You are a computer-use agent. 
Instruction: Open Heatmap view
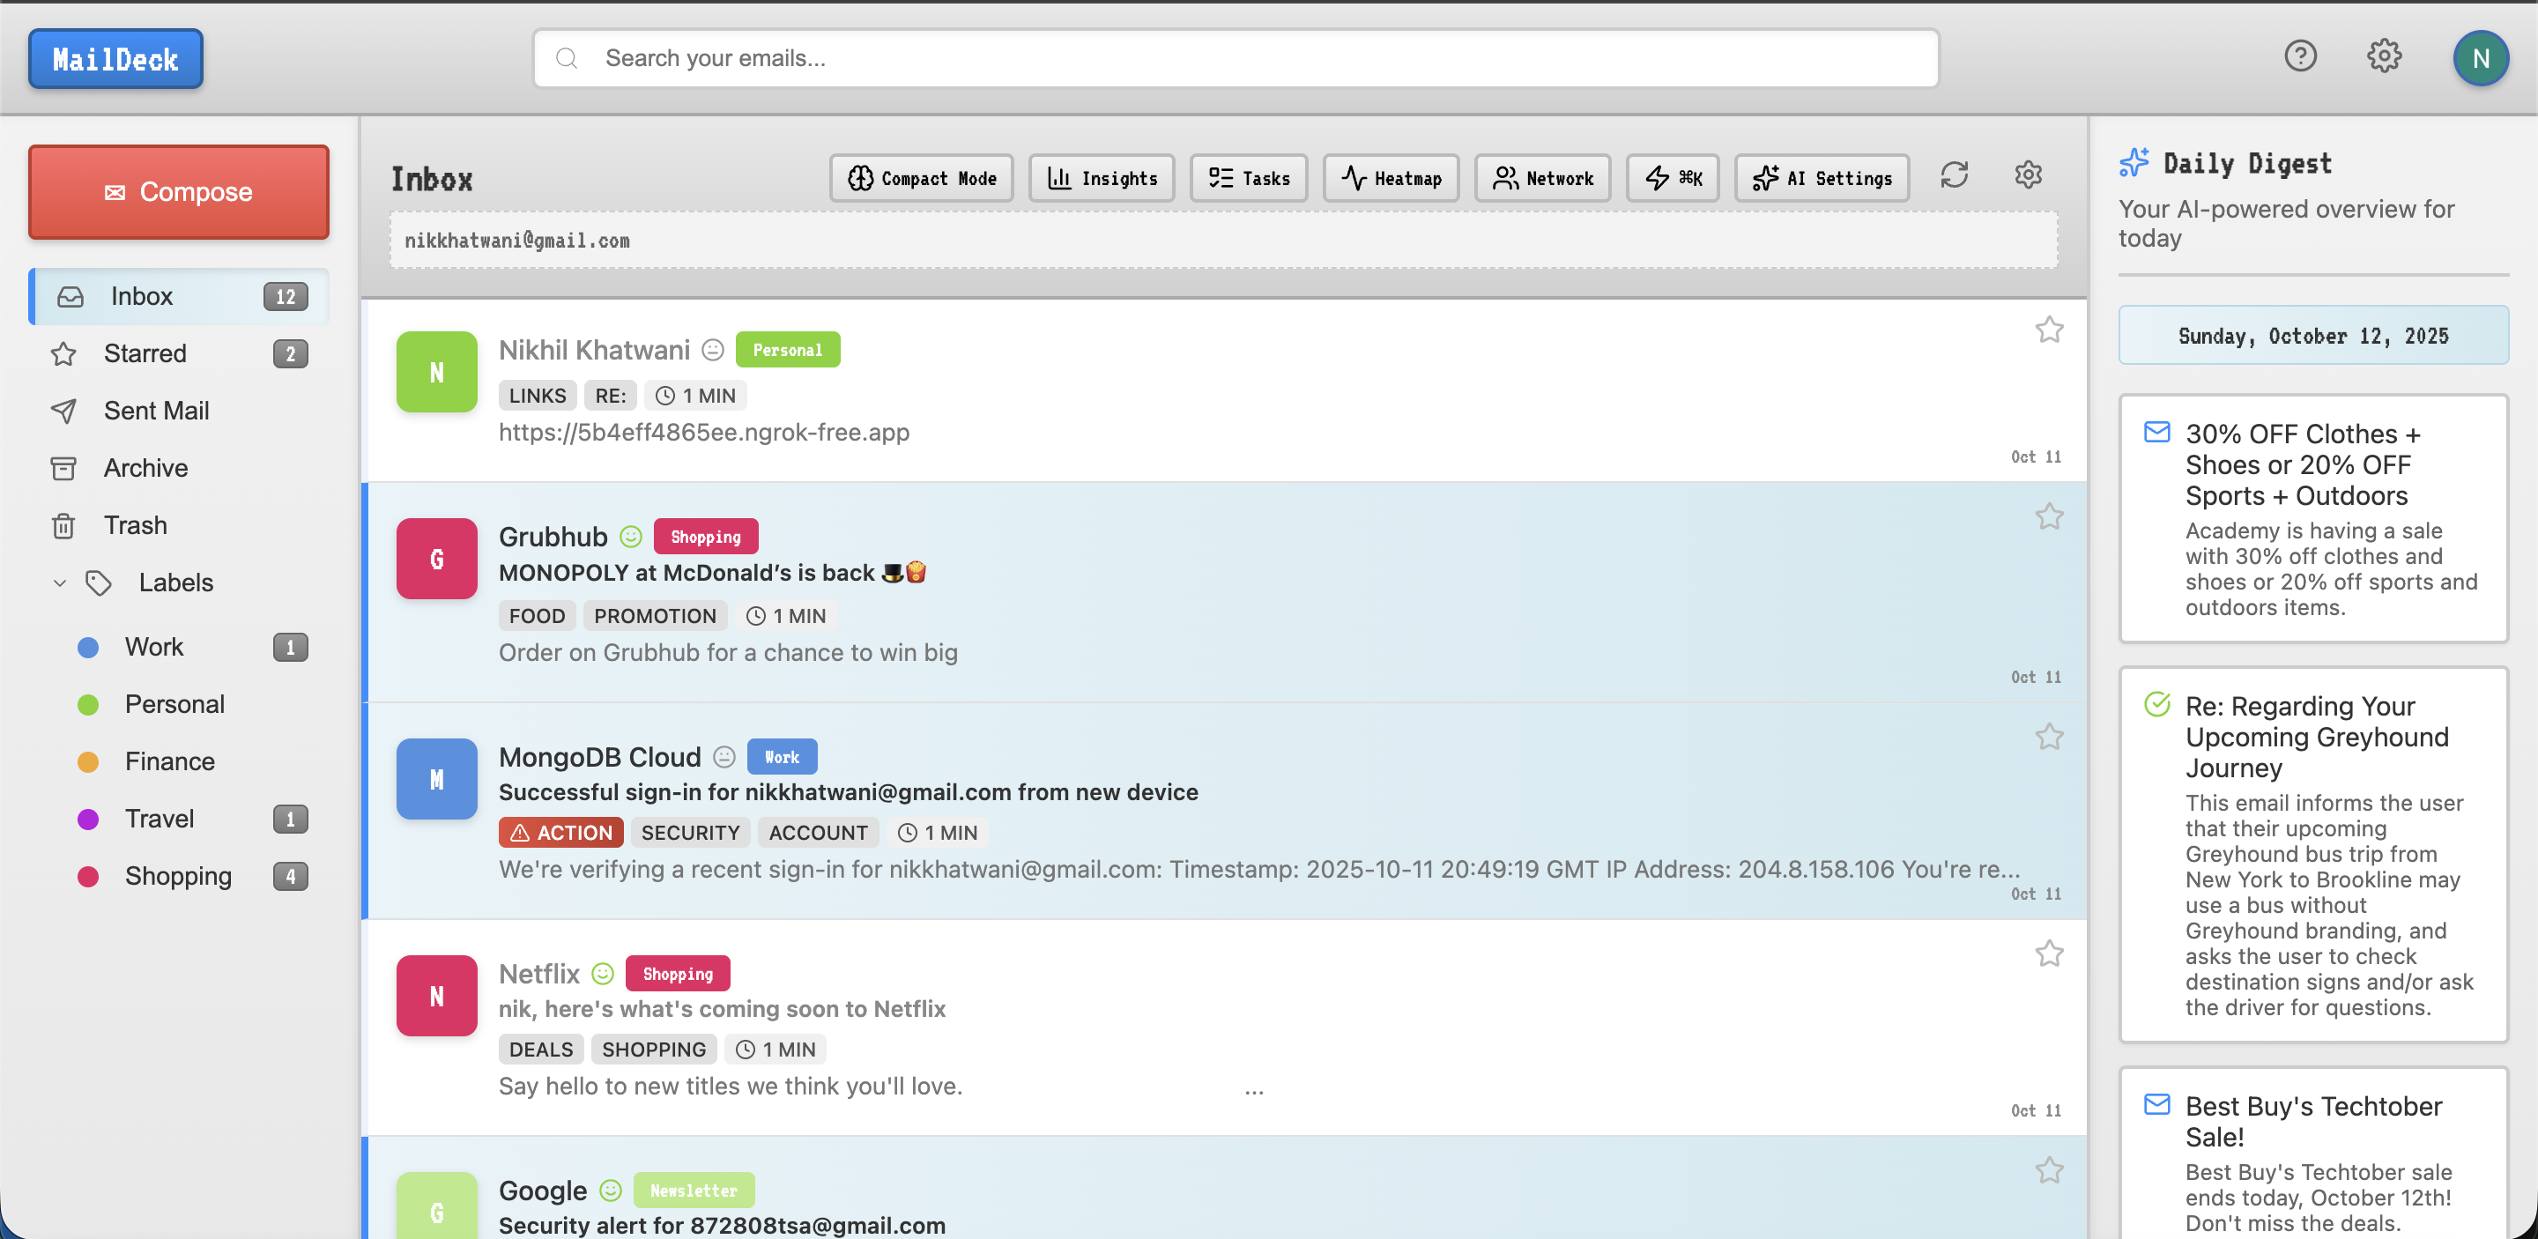(x=1391, y=178)
